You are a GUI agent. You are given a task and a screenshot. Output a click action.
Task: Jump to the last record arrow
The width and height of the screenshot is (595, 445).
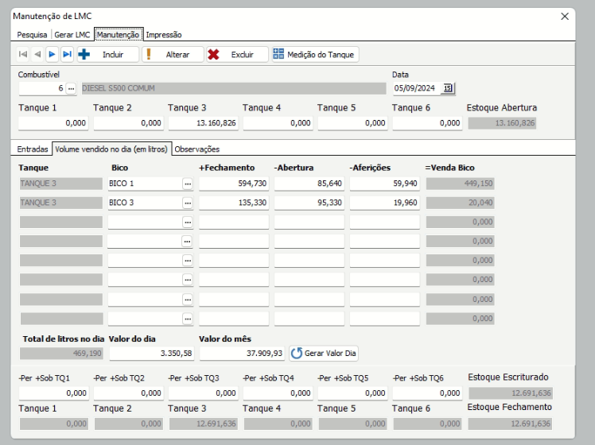pyautogui.click(x=67, y=54)
